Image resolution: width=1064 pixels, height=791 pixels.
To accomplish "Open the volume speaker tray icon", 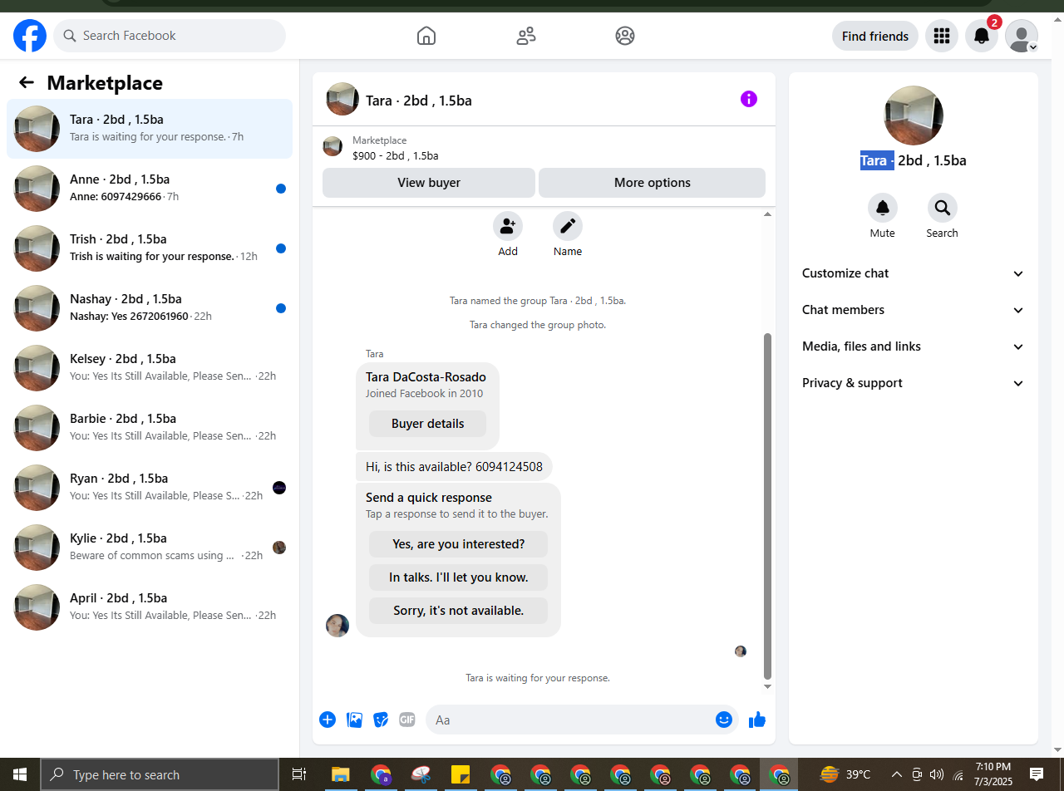I will pyautogui.click(x=937, y=774).
